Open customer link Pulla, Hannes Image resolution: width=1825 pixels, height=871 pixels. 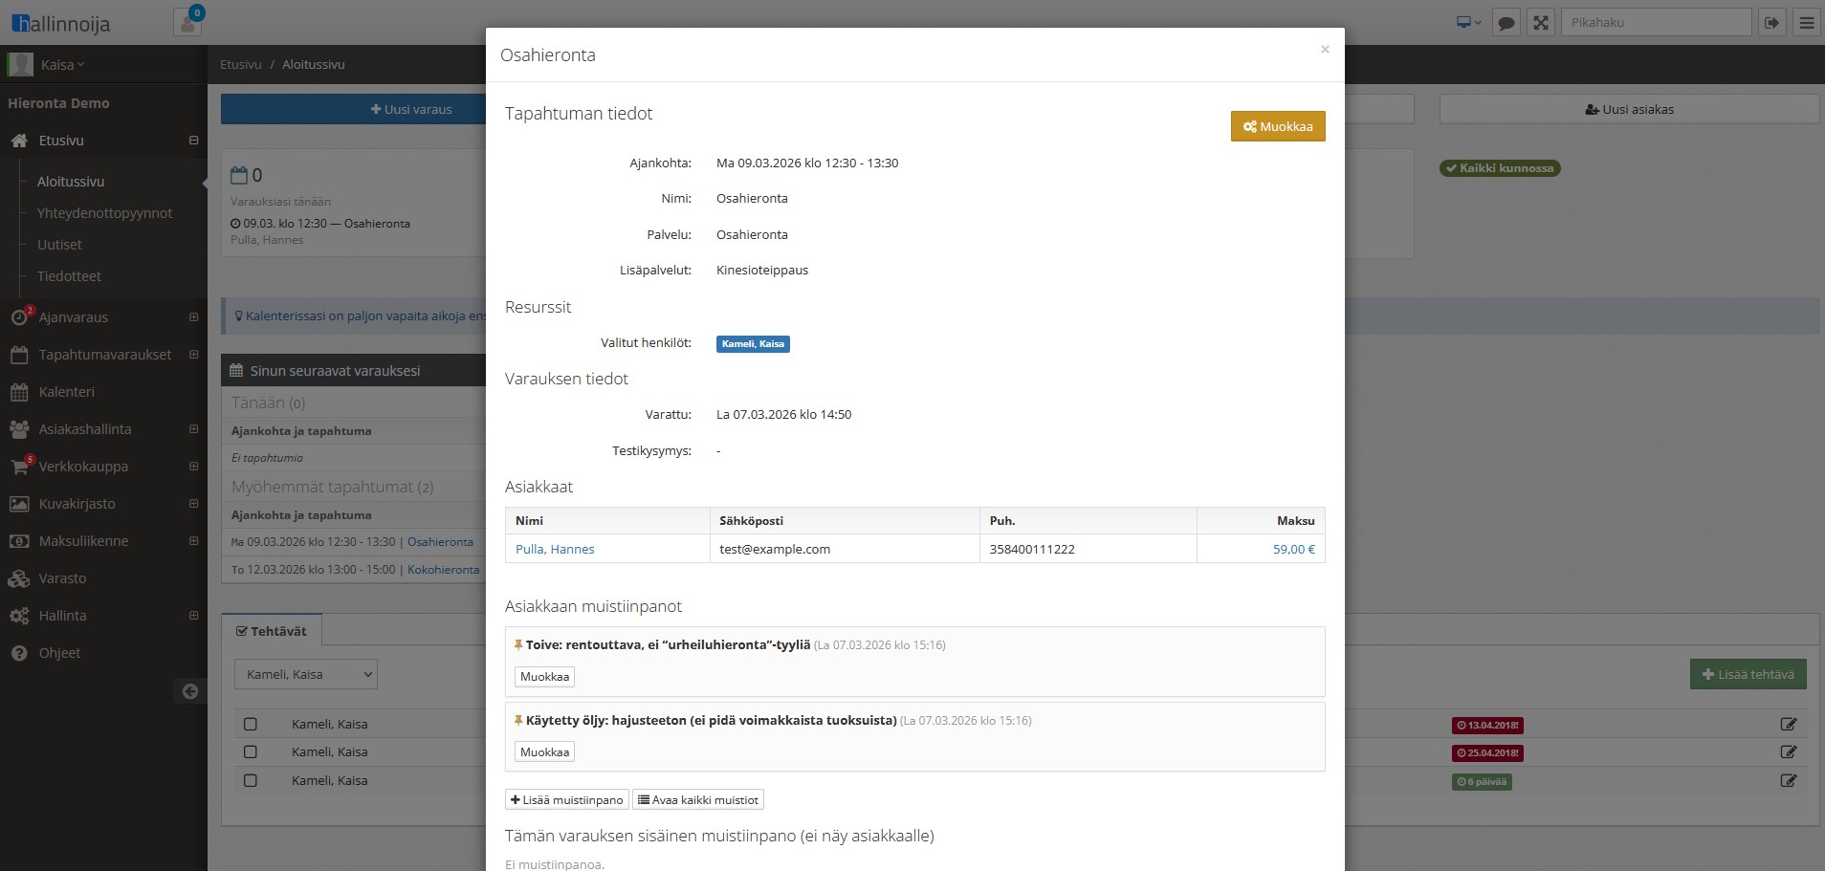point(555,550)
